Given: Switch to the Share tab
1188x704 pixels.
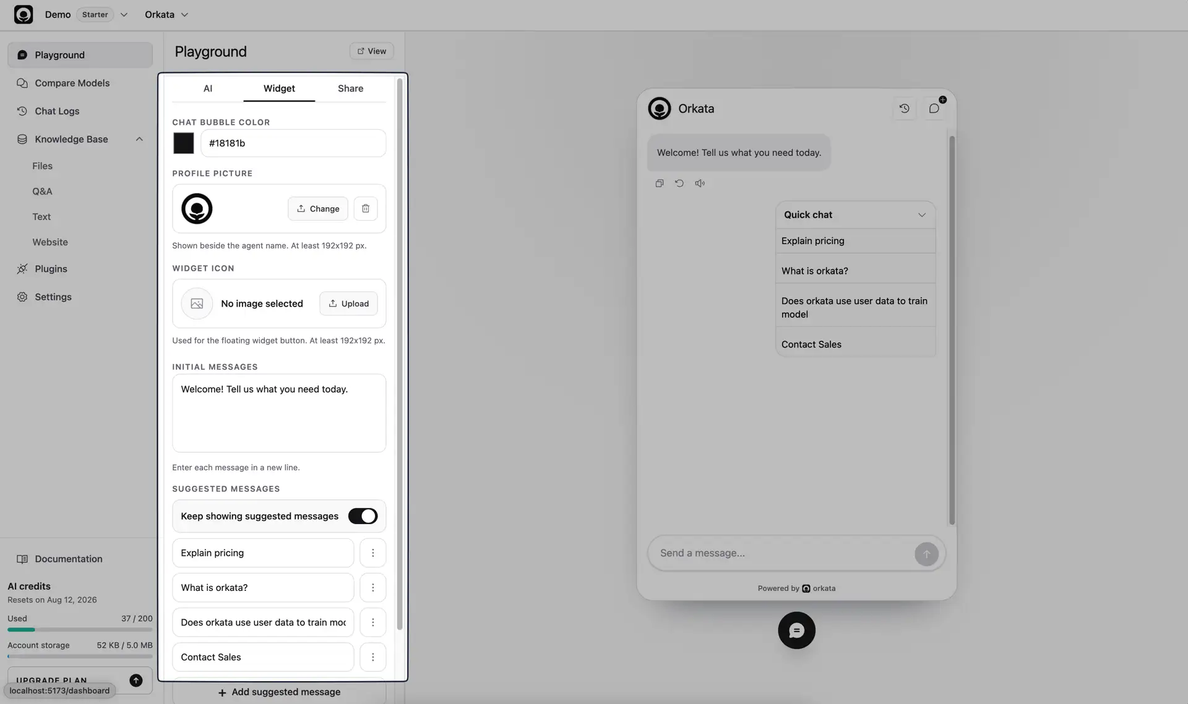Looking at the screenshot, I should click(350, 88).
